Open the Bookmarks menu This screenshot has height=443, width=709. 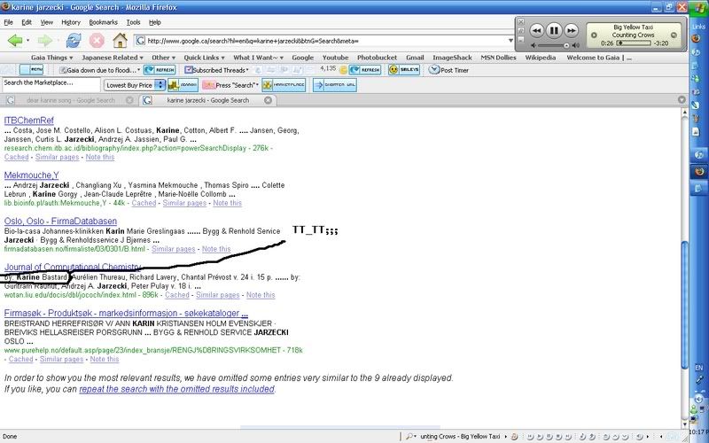(x=103, y=22)
